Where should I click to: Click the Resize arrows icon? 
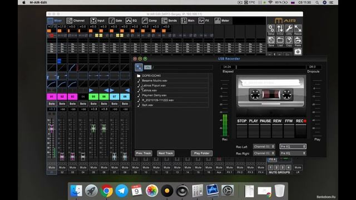(x=298, y=29)
